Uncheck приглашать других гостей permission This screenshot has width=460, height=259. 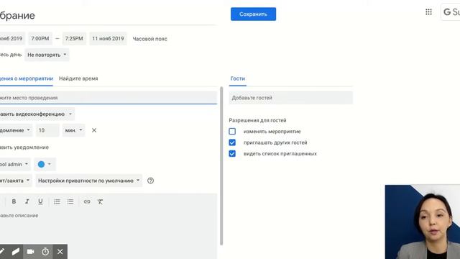pos(232,142)
